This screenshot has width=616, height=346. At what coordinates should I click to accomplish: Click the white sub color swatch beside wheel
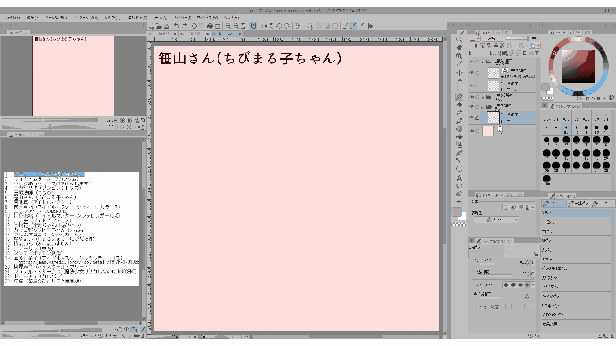pyautogui.click(x=551, y=92)
